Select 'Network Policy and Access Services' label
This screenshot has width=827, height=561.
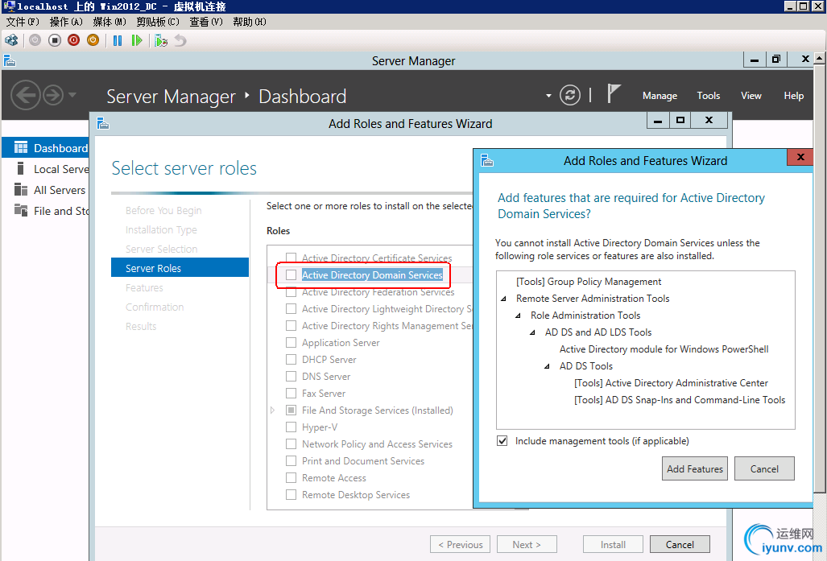[x=377, y=444]
